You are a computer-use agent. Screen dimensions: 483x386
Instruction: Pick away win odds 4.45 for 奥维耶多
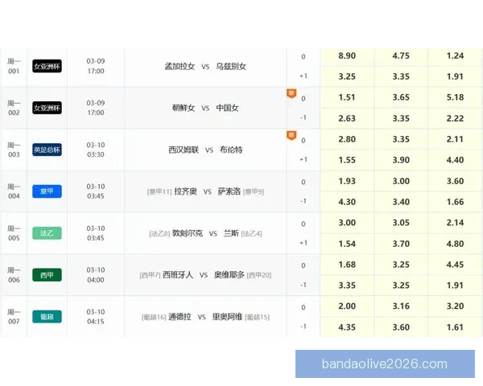tap(455, 265)
